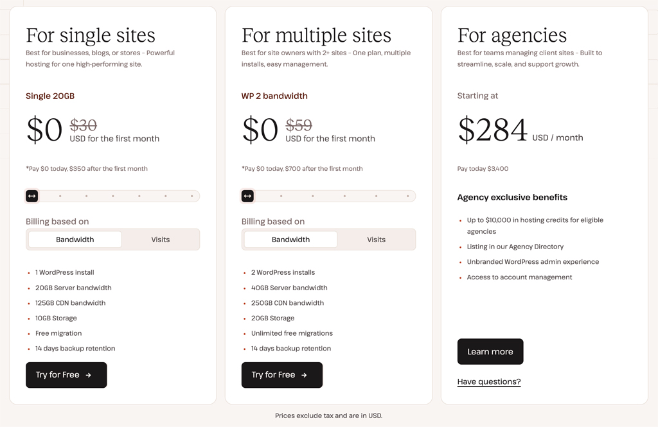Viewport: 658px width, 427px height.
Task: Click arrow icon on multiple-sites Try for Free
Action: [x=305, y=375]
